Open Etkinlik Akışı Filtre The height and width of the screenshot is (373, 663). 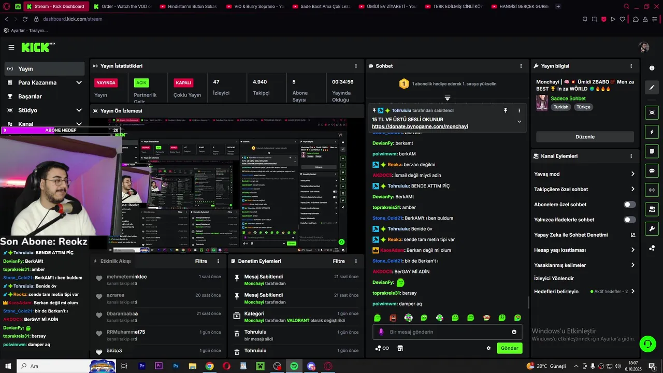click(201, 261)
